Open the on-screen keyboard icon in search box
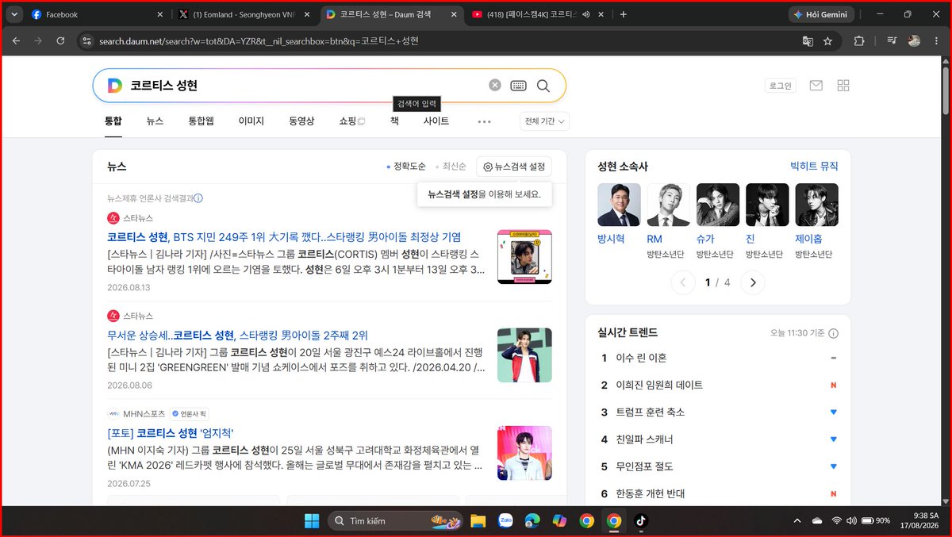Viewport: 952px width, 537px height. point(519,86)
